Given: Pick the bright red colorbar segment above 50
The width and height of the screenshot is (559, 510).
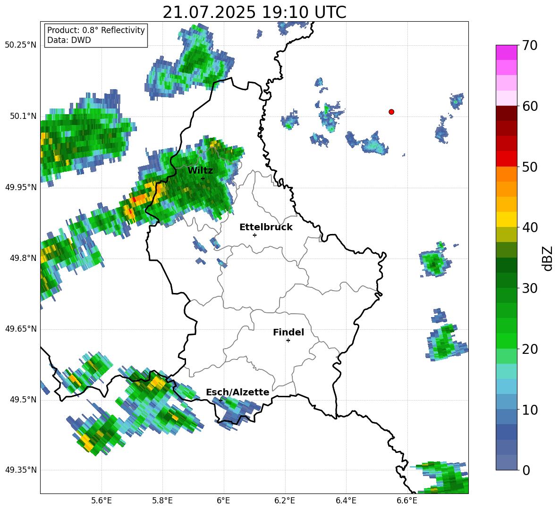Looking at the screenshot, I should (x=506, y=159).
